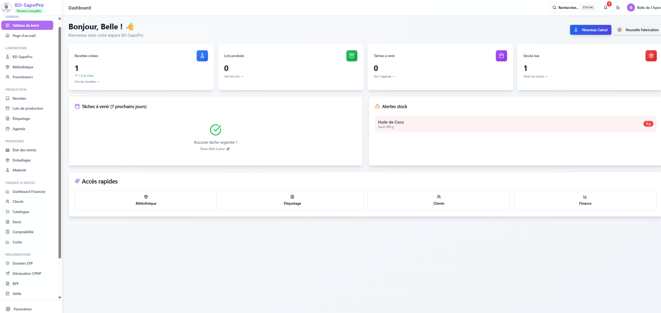Click the Nouveau Calcul button
Viewport: 661px width, 313px height.
[591, 30]
